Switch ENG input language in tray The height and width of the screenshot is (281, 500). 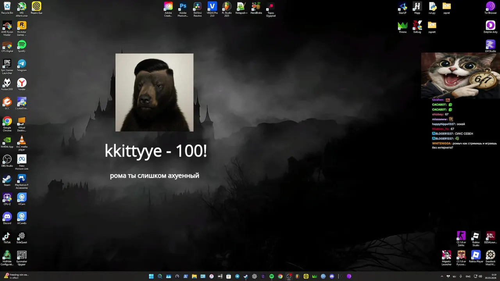click(468, 276)
